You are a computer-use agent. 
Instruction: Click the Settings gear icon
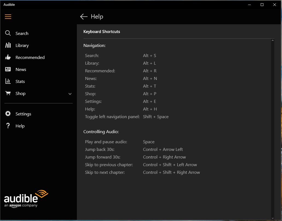pyautogui.click(x=8, y=114)
